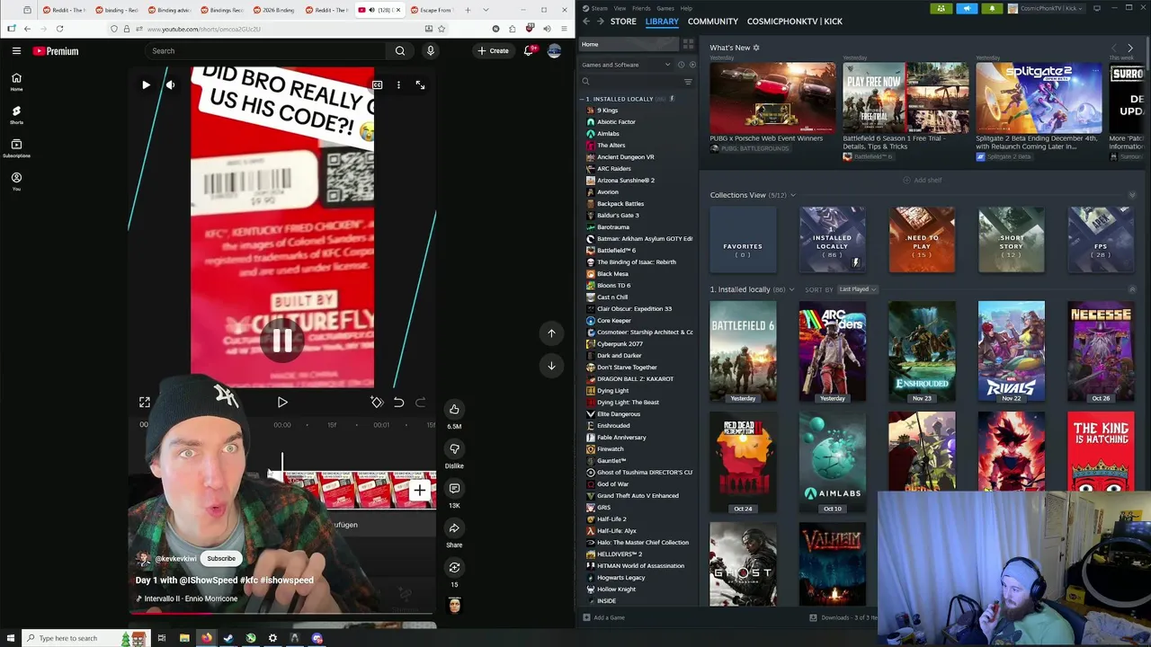This screenshot has width=1151, height=647.
Task: Share the Short using the arrow icon
Action: click(x=454, y=528)
